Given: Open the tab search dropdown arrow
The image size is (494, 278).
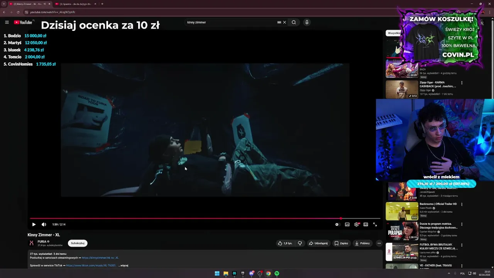Looking at the screenshot, I should pos(4,4).
